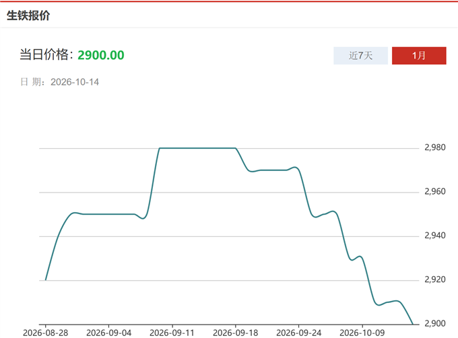Click y-axis value 2,900

(435, 323)
